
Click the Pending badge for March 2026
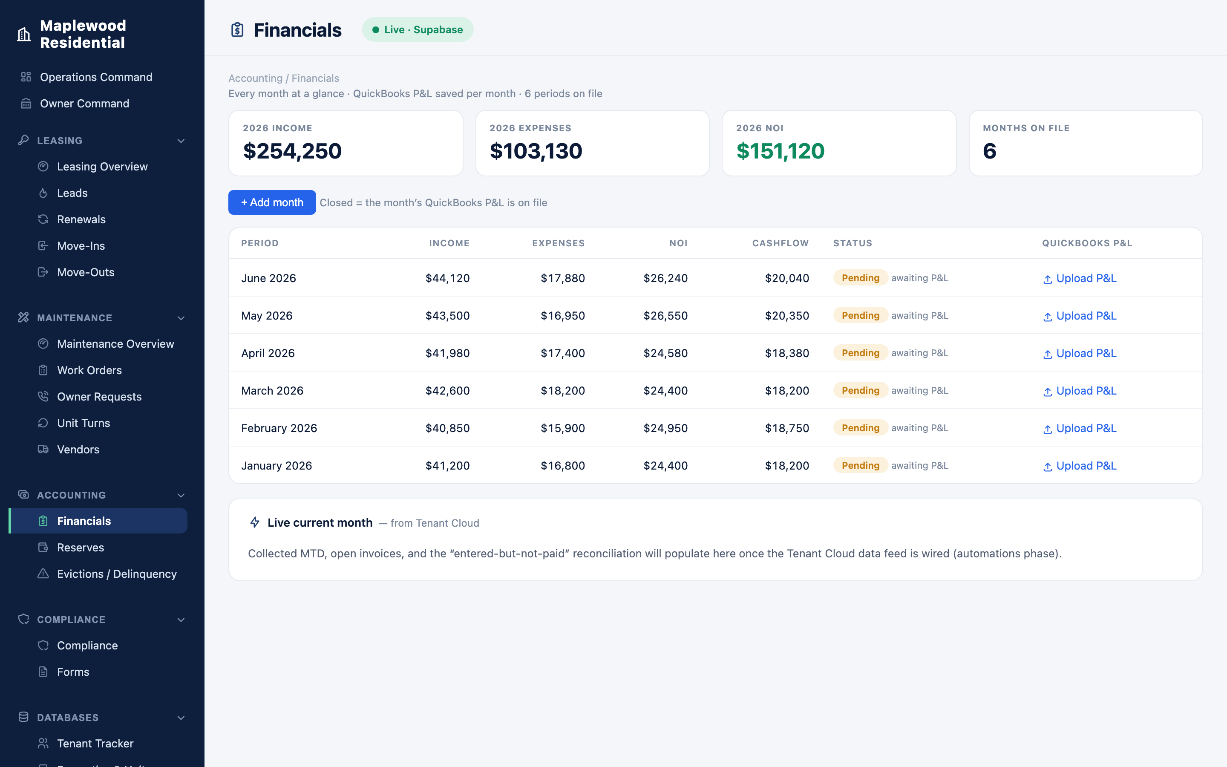click(861, 390)
